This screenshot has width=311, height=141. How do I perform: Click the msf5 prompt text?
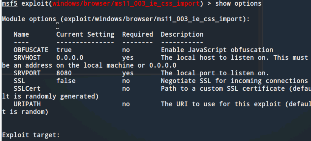(9, 4)
